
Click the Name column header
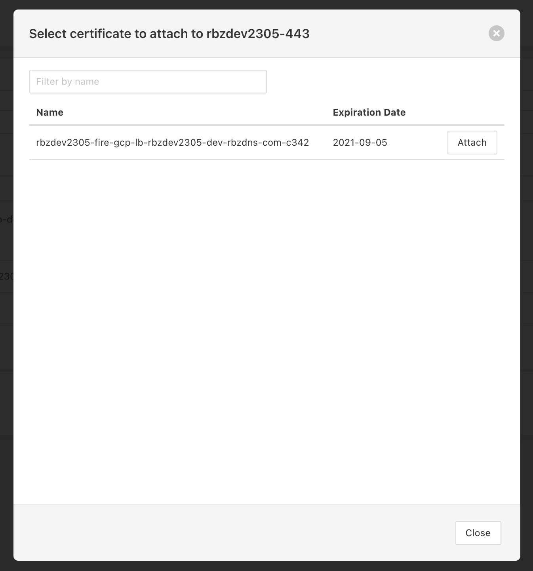[x=49, y=112]
